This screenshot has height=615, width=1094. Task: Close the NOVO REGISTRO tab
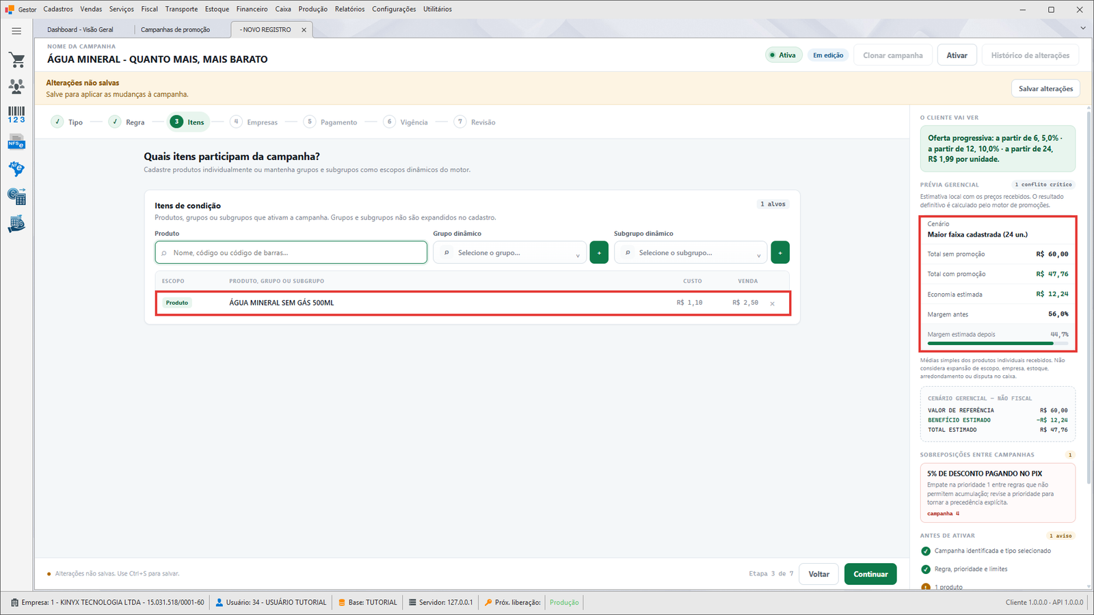click(x=304, y=30)
